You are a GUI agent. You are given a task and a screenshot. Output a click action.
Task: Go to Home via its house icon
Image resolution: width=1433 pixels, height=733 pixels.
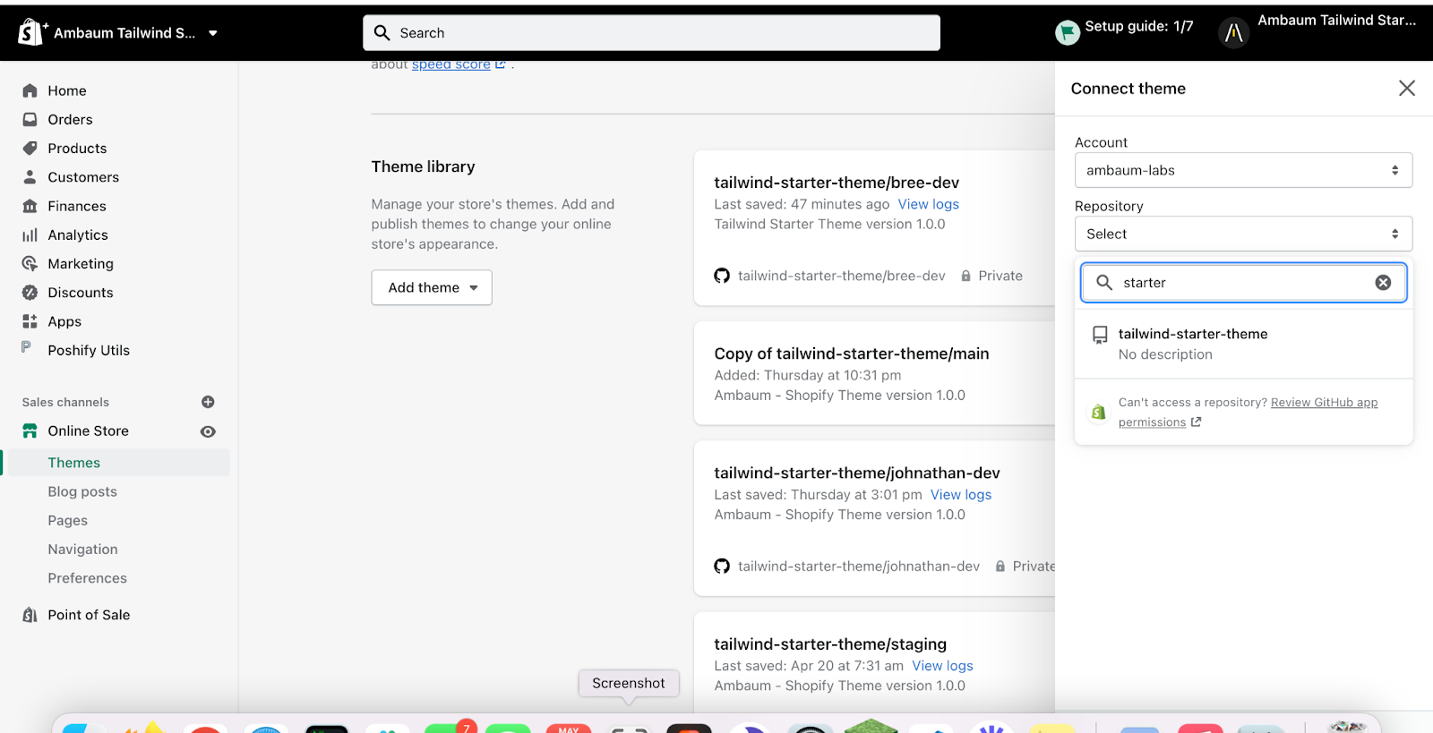tap(30, 90)
